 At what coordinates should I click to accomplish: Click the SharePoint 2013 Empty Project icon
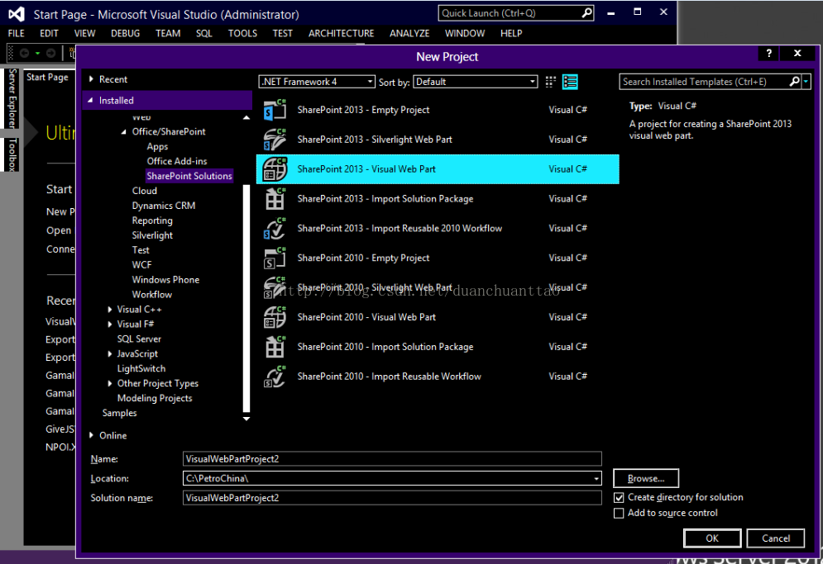(x=275, y=110)
